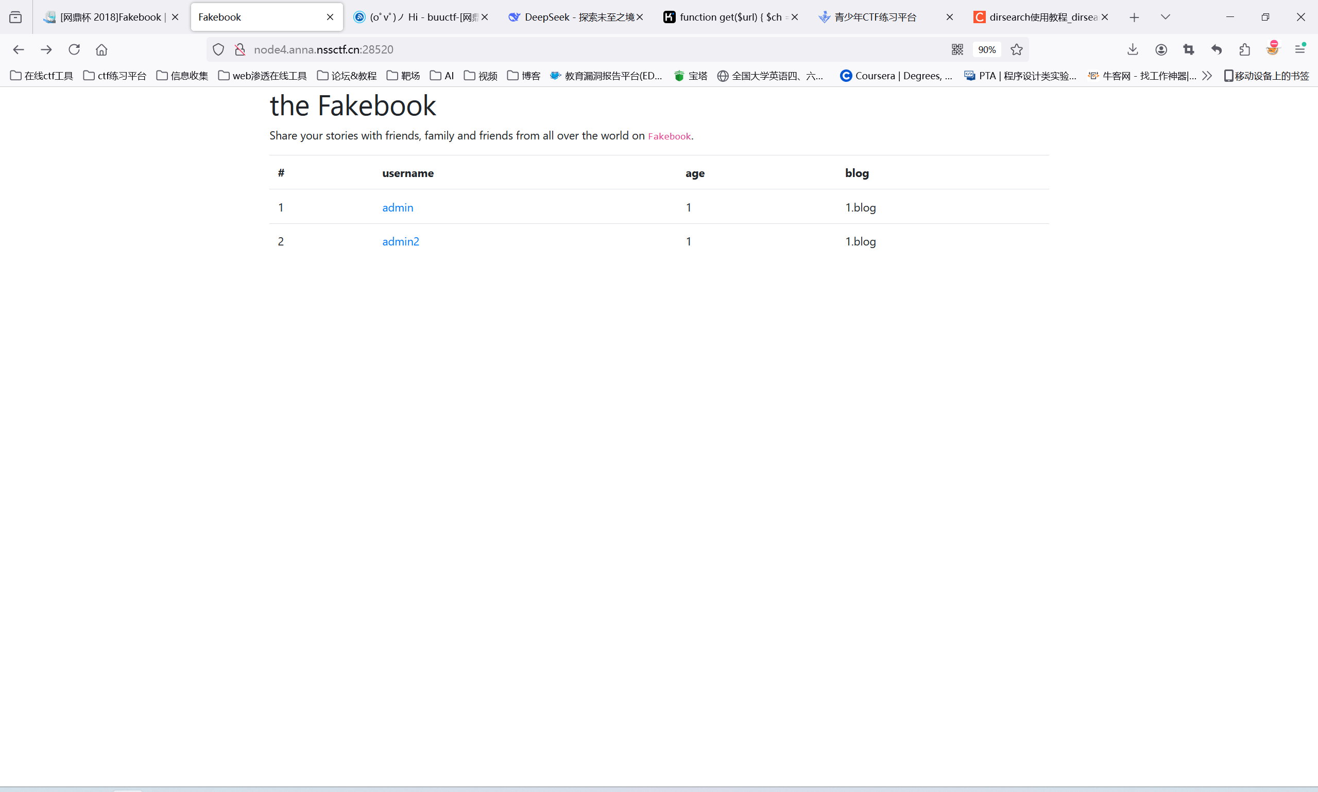Click the tracking protection shield icon
The height and width of the screenshot is (792, 1318).
pyautogui.click(x=218, y=49)
